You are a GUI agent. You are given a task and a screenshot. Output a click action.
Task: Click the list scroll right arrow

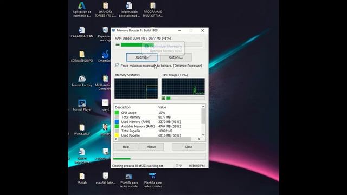[x=199, y=139]
